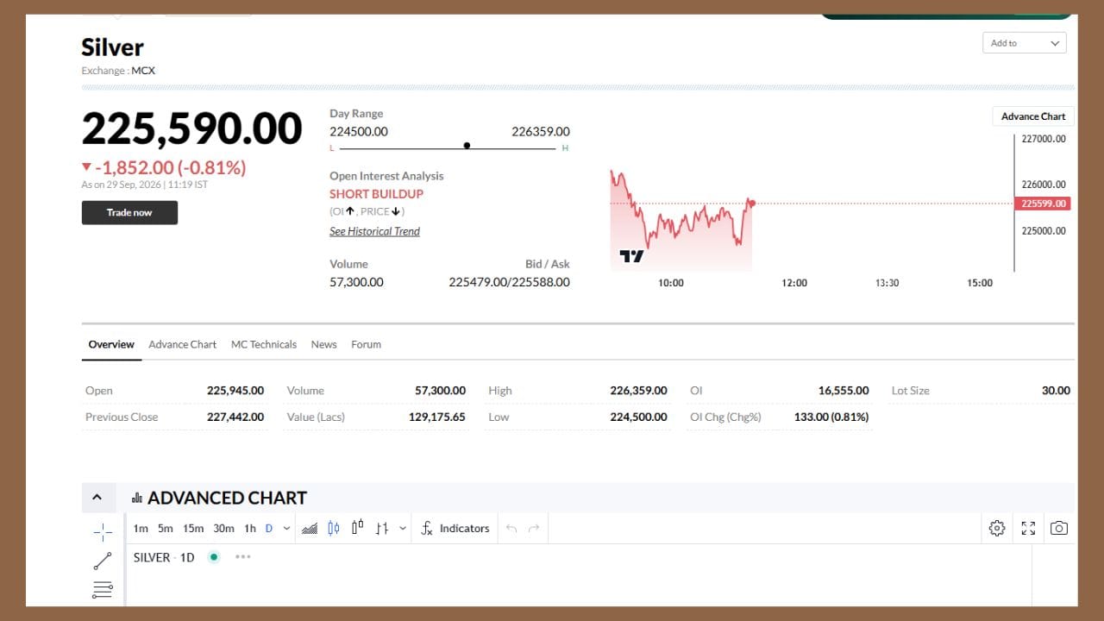Click the TradingView logo on mini chart
The width and height of the screenshot is (1104, 621).
pos(631,256)
